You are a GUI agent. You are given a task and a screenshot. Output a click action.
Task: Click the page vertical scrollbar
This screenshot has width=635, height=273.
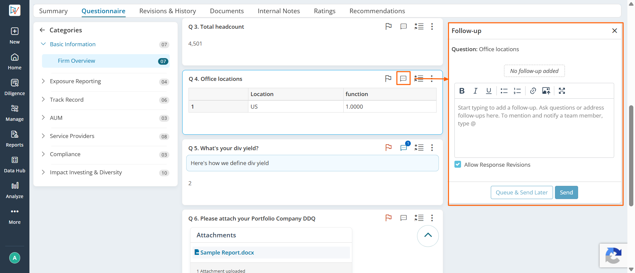(x=631, y=156)
